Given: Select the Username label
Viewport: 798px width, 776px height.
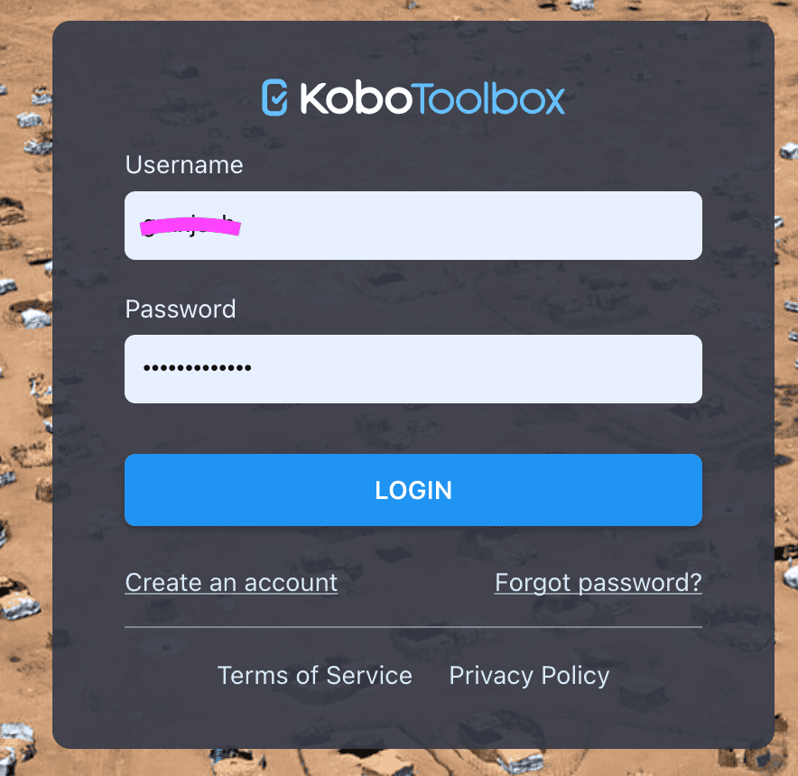Looking at the screenshot, I should click(x=184, y=165).
